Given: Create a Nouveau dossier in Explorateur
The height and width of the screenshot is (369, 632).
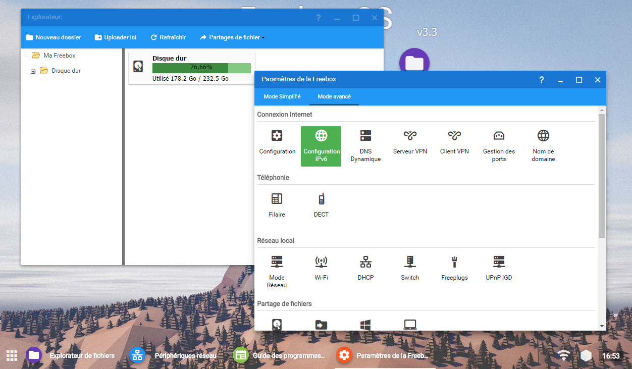Looking at the screenshot, I should click(x=54, y=37).
